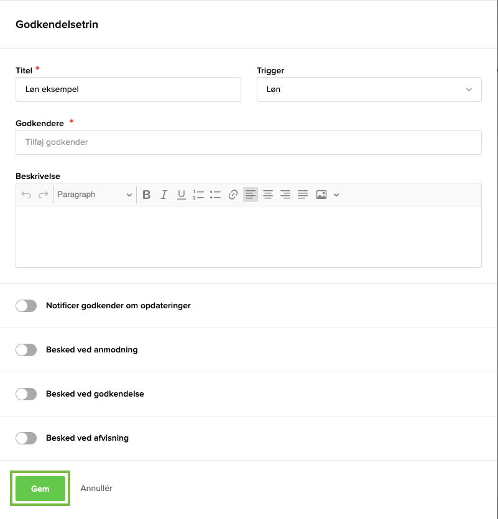Open the Trigger dropdown showing Løn
This screenshot has width=498, height=519.
tap(369, 90)
